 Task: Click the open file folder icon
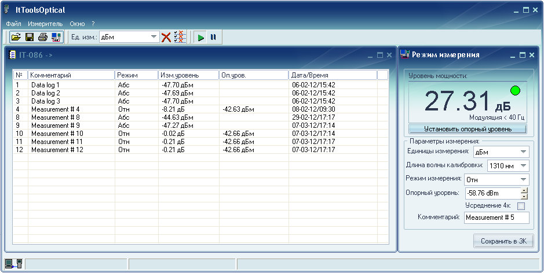(16, 37)
